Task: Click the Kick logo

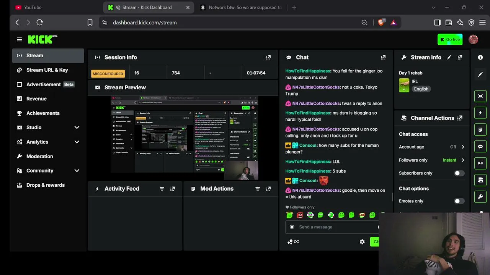Action: [42, 39]
